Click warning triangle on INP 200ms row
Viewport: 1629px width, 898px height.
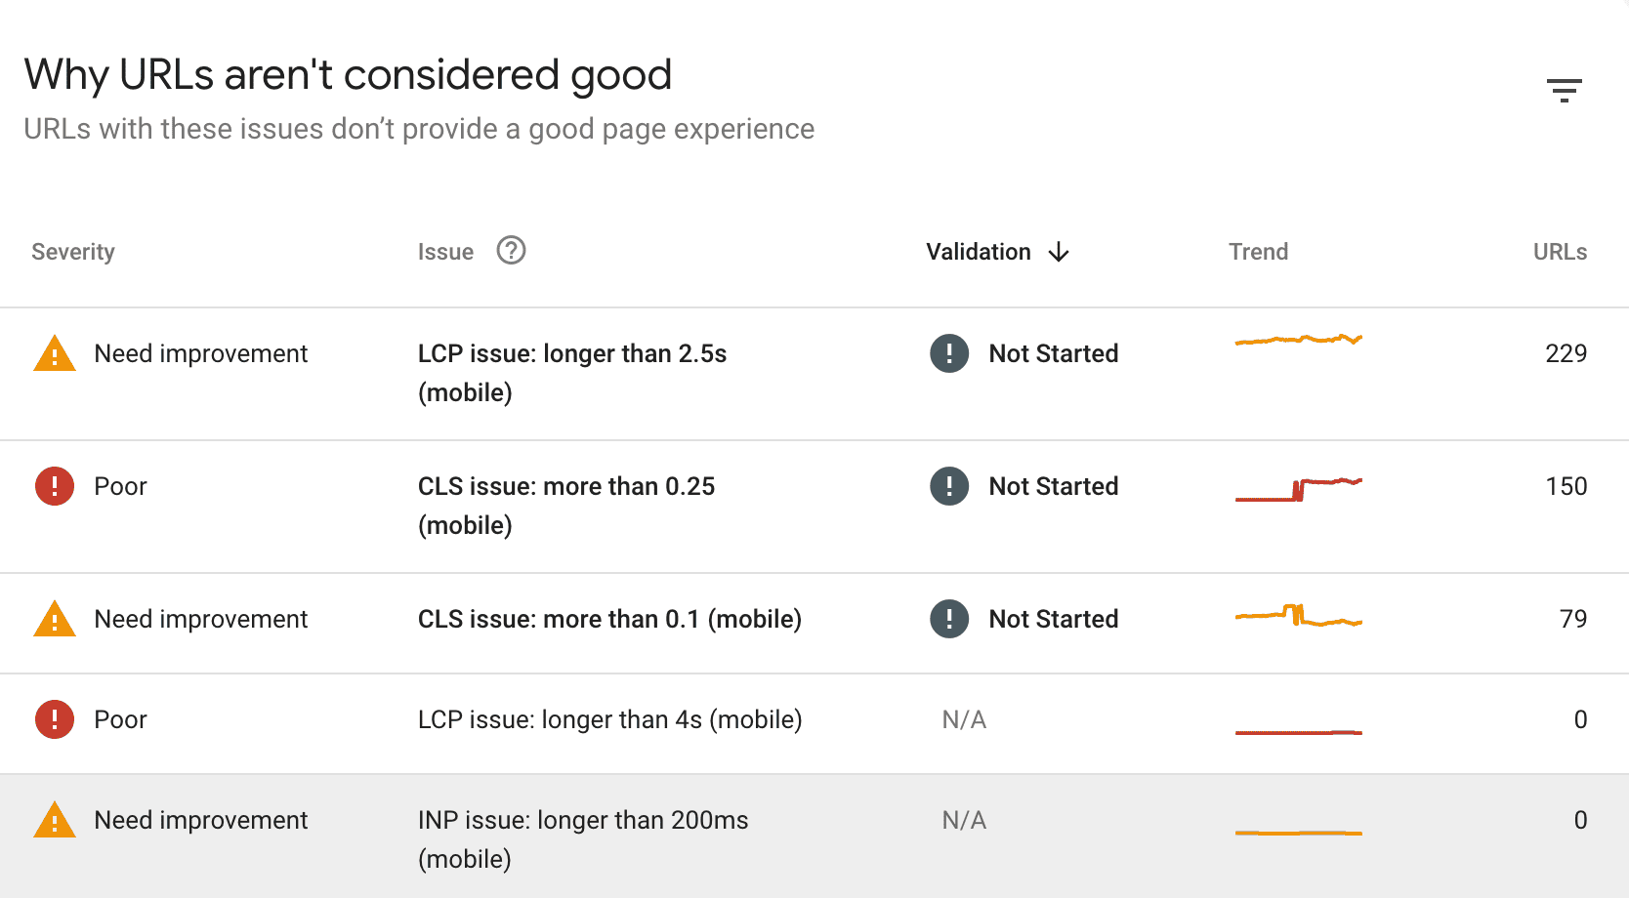tap(55, 821)
